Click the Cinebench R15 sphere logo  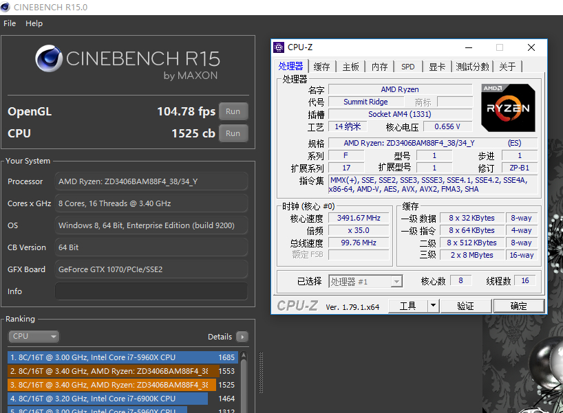point(49,59)
